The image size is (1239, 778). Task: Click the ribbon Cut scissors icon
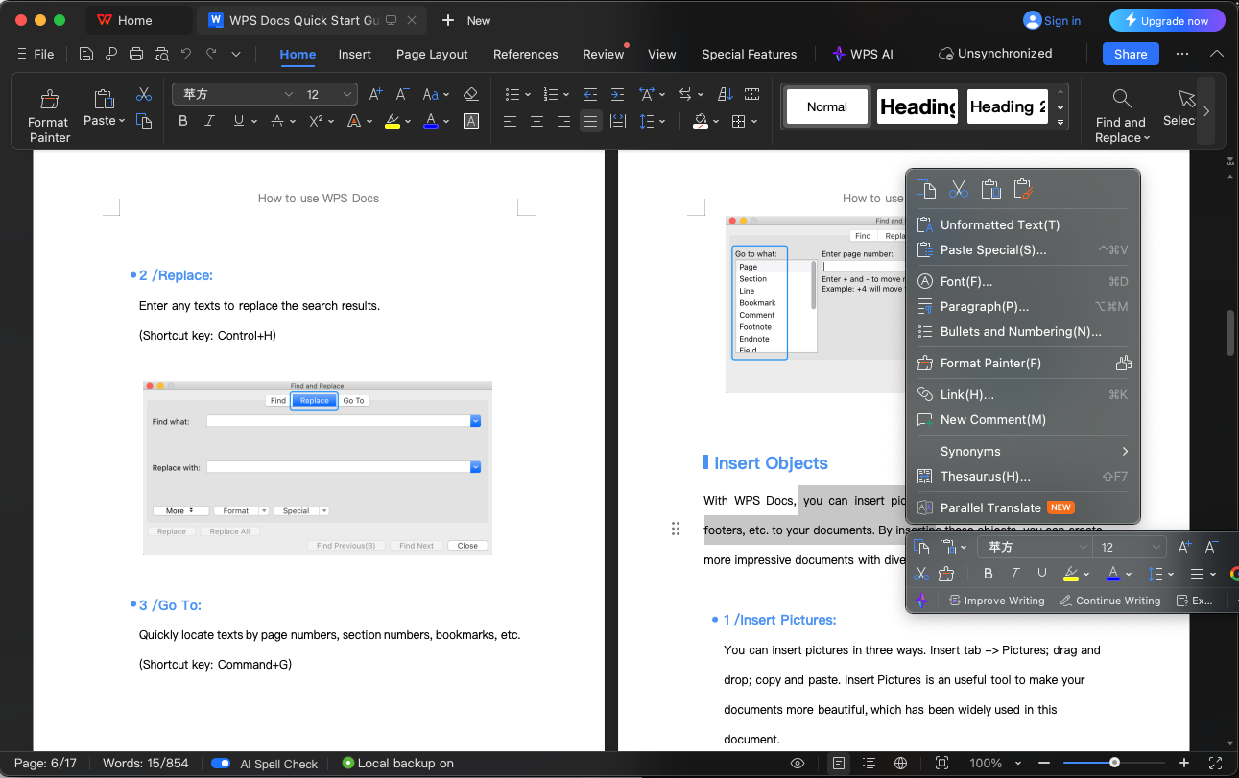pos(144,94)
